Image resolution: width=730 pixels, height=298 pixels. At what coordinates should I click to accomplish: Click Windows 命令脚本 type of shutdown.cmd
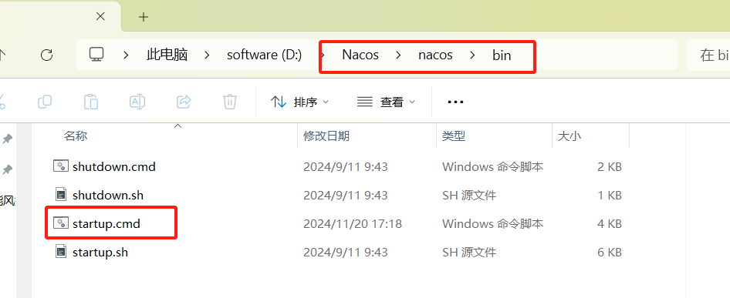492,166
